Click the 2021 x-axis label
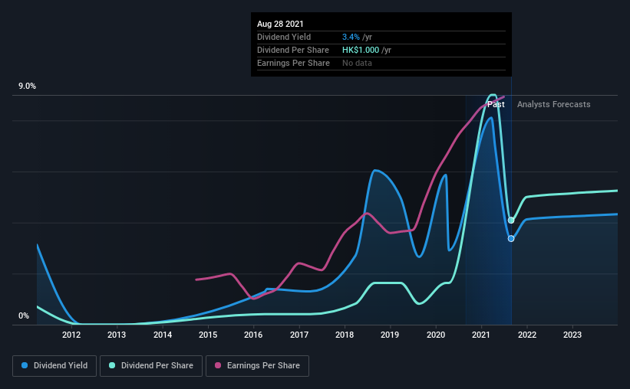The width and height of the screenshot is (630, 389). point(481,335)
